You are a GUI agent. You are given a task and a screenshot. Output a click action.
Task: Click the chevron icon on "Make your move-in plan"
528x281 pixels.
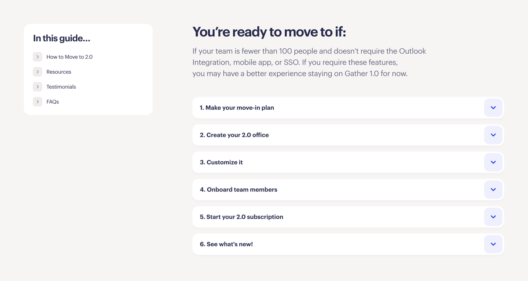click(493, 108)
